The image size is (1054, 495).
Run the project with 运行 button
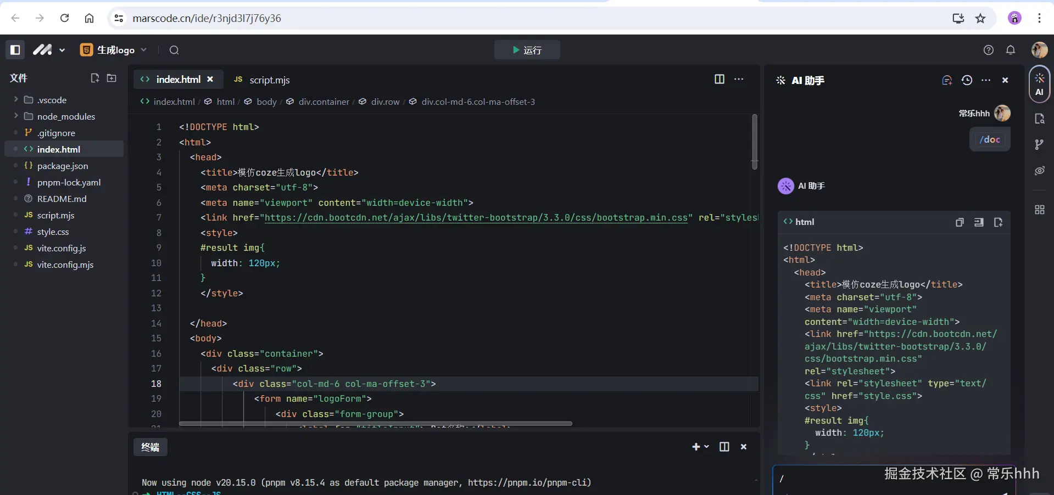[x=527, y=50]
